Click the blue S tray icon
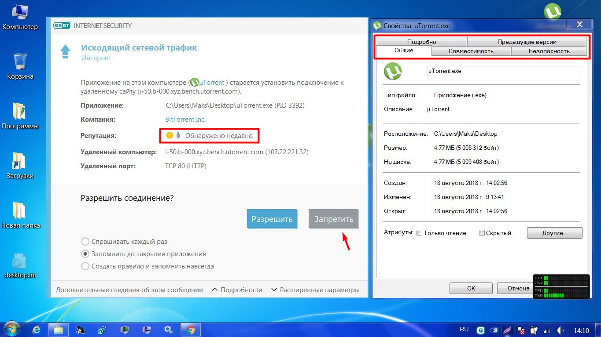 click(x=494, y=330)
